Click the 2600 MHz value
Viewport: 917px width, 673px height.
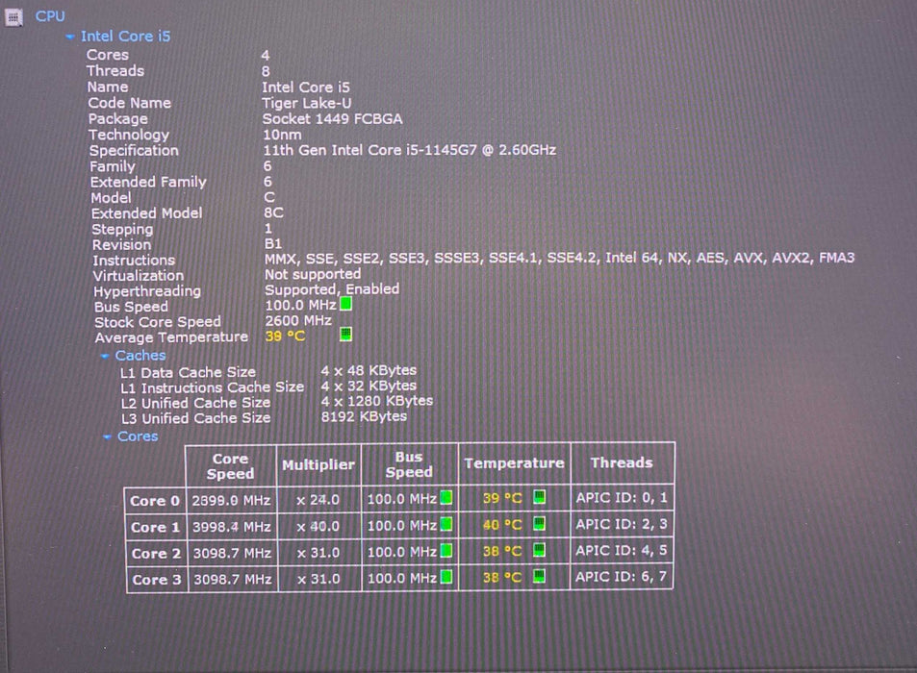point(298,321)
